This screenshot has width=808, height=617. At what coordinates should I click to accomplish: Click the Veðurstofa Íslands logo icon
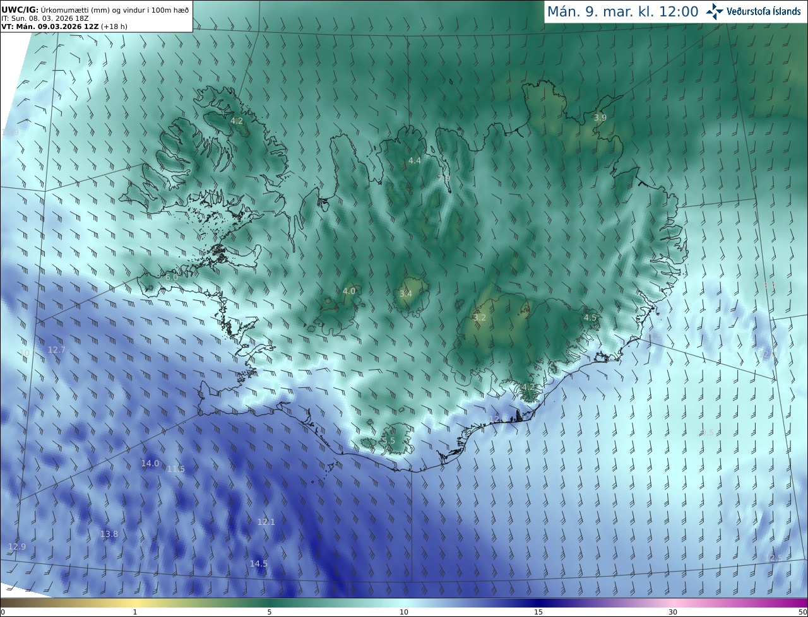tap(715, 11)
